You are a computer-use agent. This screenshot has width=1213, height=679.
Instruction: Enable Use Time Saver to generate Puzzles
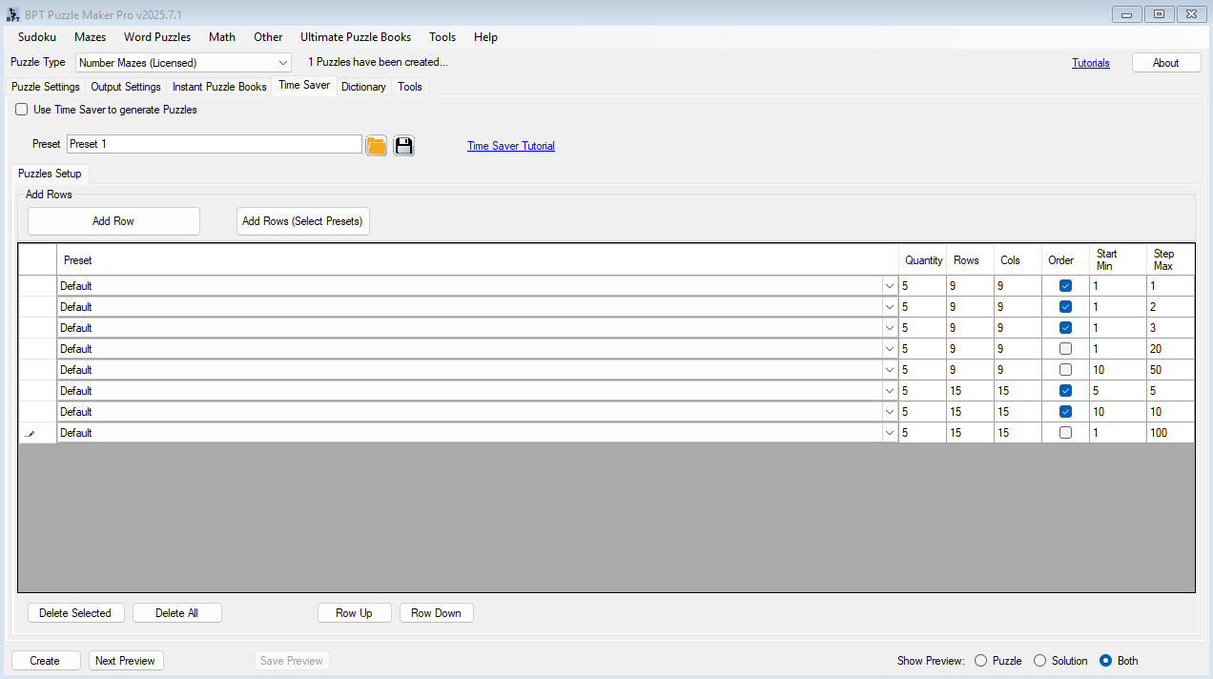pos(22,110)
